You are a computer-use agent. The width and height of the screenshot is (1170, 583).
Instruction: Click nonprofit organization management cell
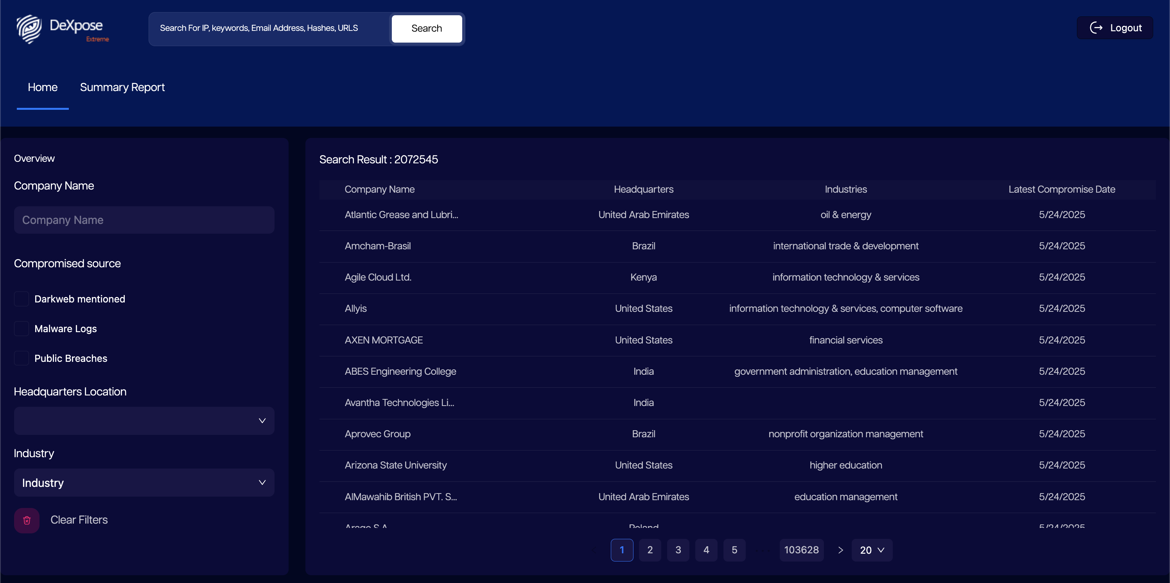pos(846,434)
